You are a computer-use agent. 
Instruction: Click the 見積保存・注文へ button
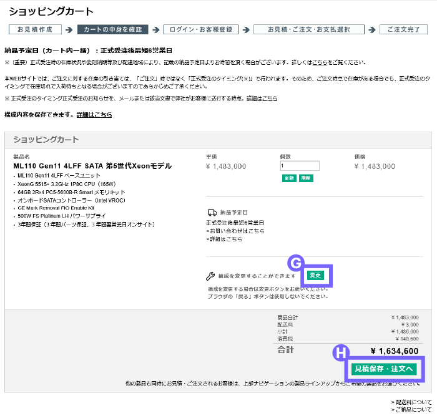(x=384, y=369)
